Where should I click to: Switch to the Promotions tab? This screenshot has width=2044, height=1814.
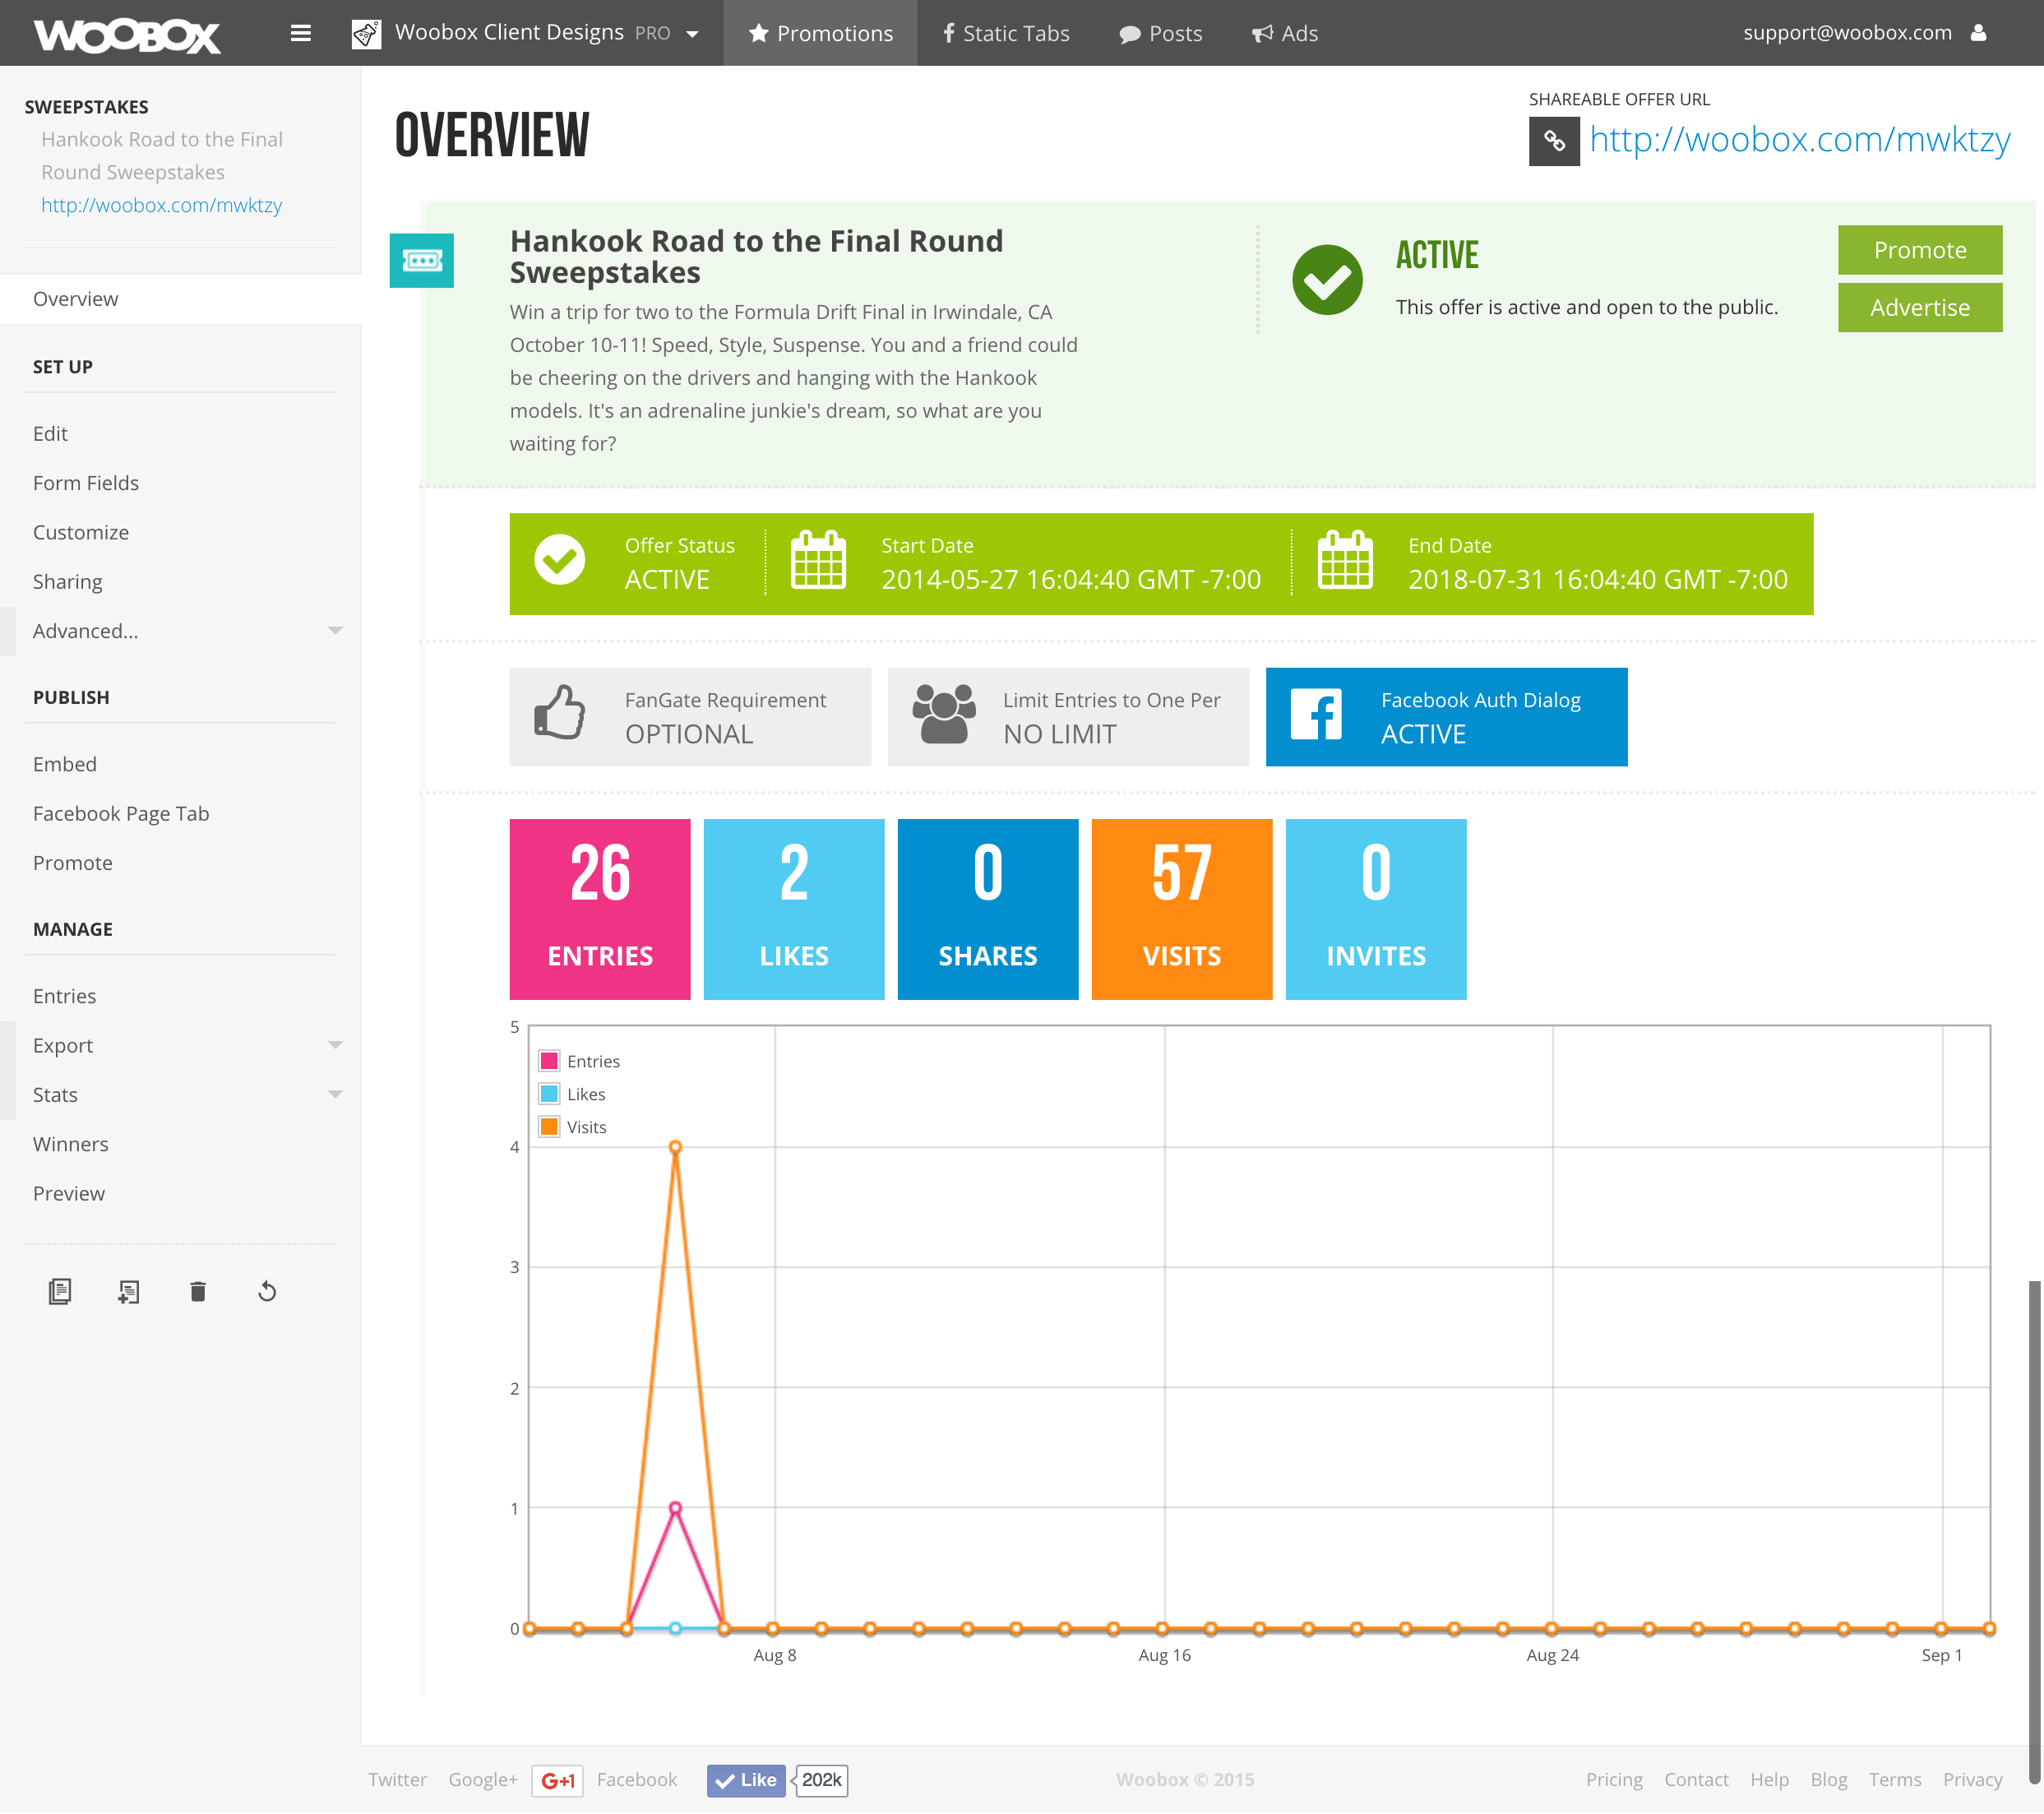click(820, 33)
